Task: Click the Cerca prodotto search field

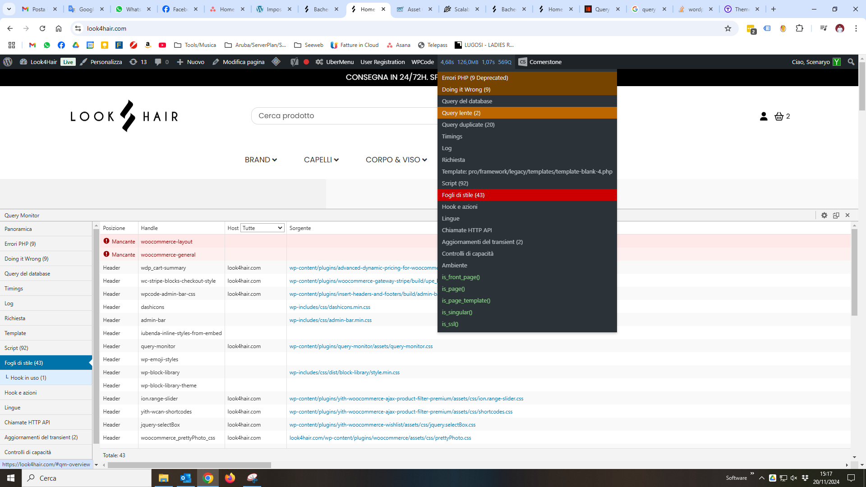Action: [345, 116]
